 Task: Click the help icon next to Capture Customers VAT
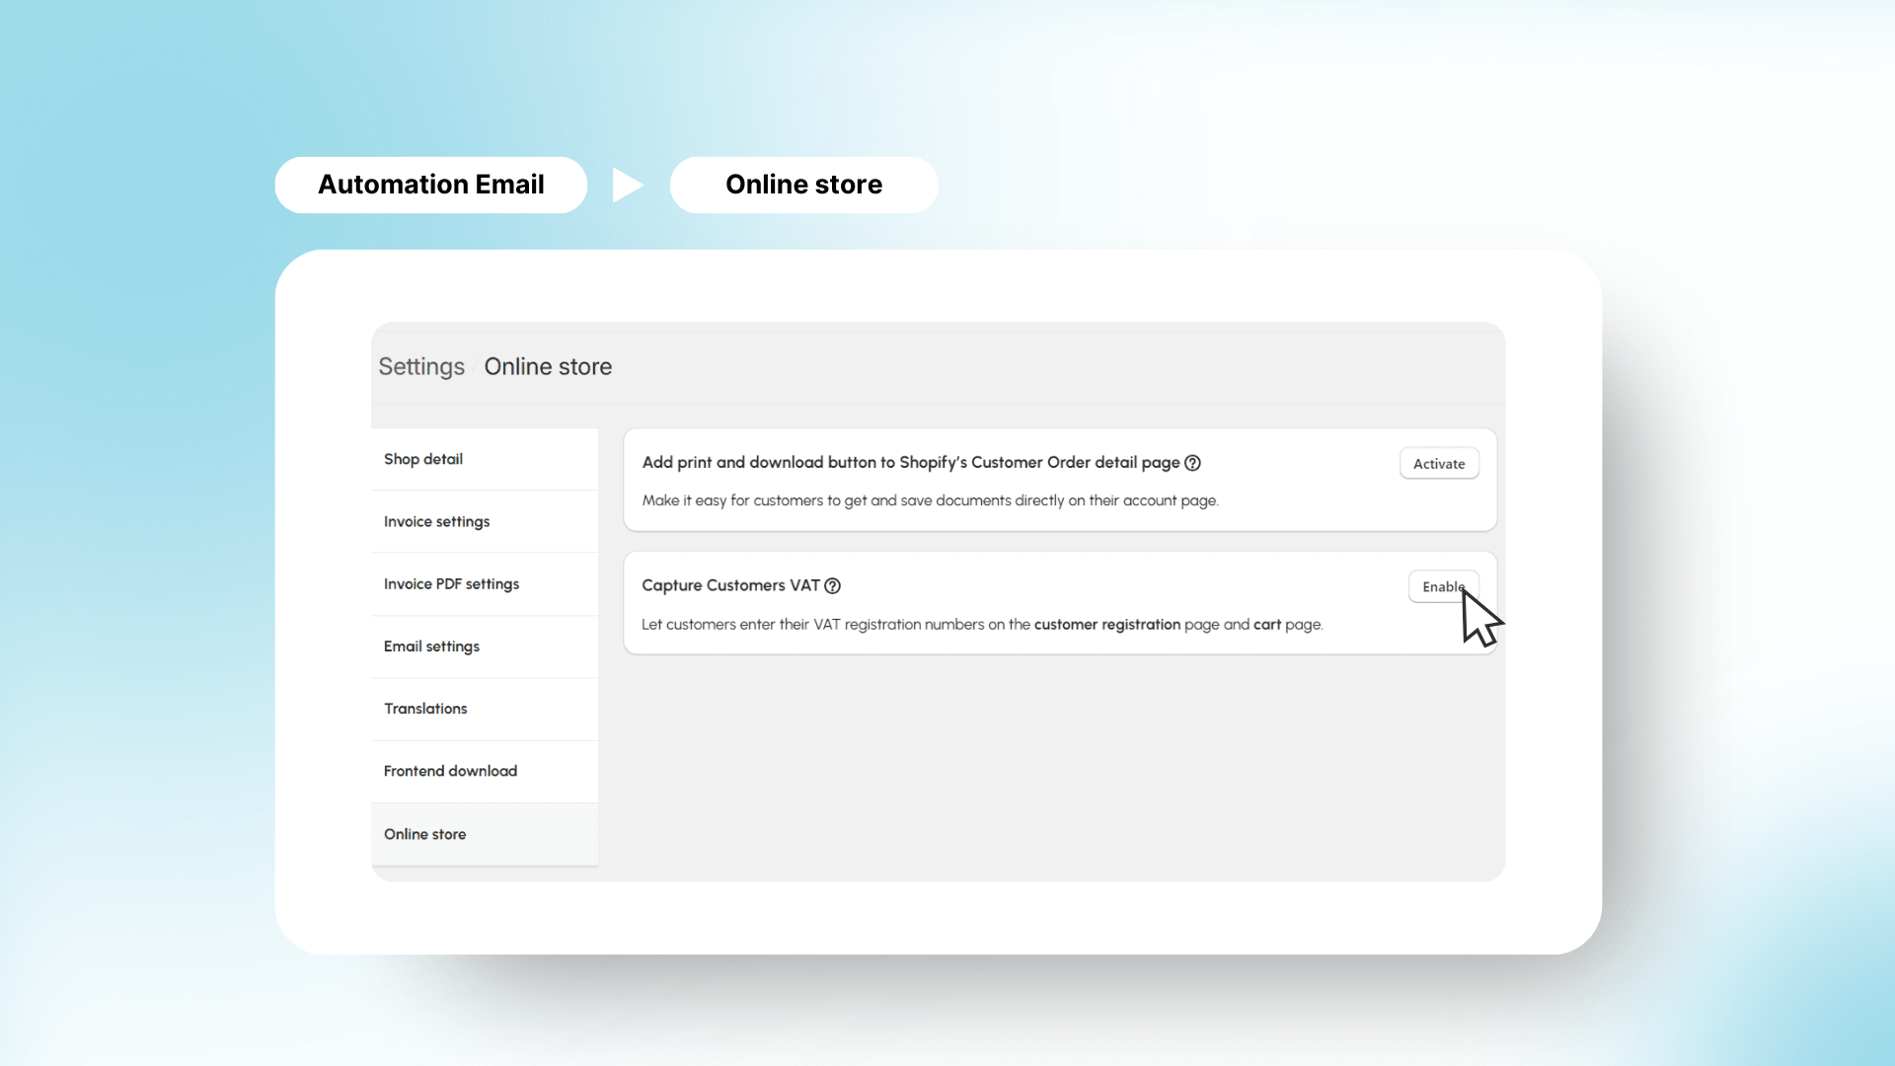833,584
